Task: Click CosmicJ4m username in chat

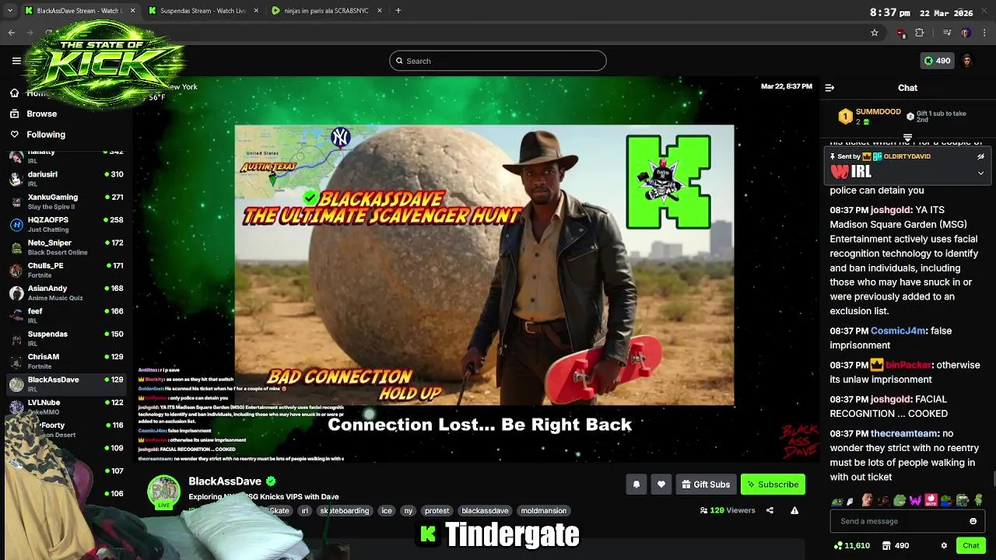Action: click(x=899, y=331)
